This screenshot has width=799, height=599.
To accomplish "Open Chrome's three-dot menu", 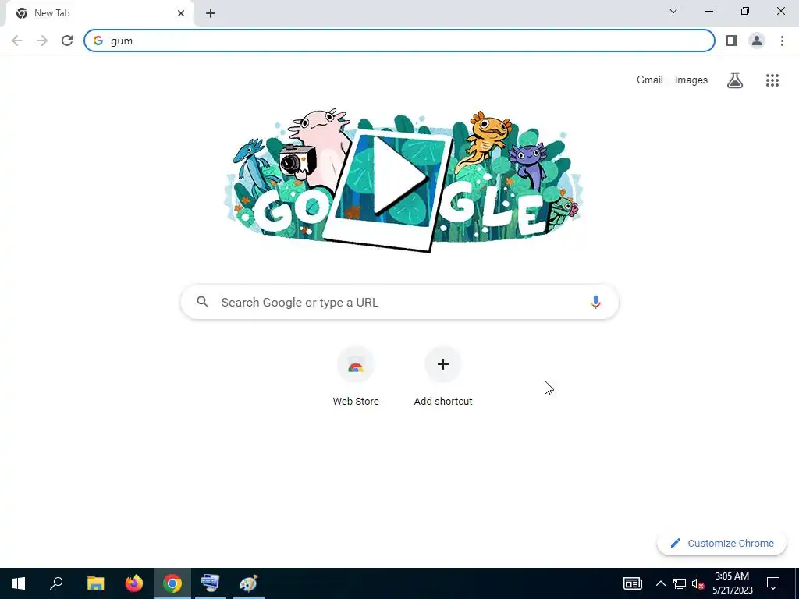I will pyautogui.click(x=782, y=41).
